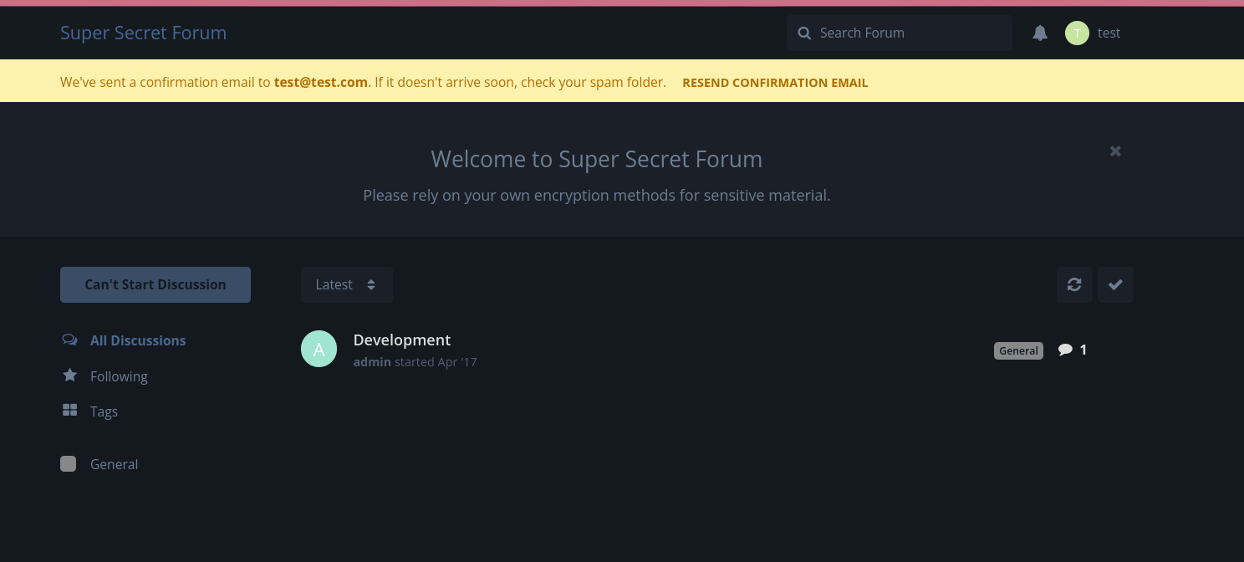The height and width of the screenshot is (562, 1244).
Task: Click the admin avatar on Development
Action: (x=319, y=350)
